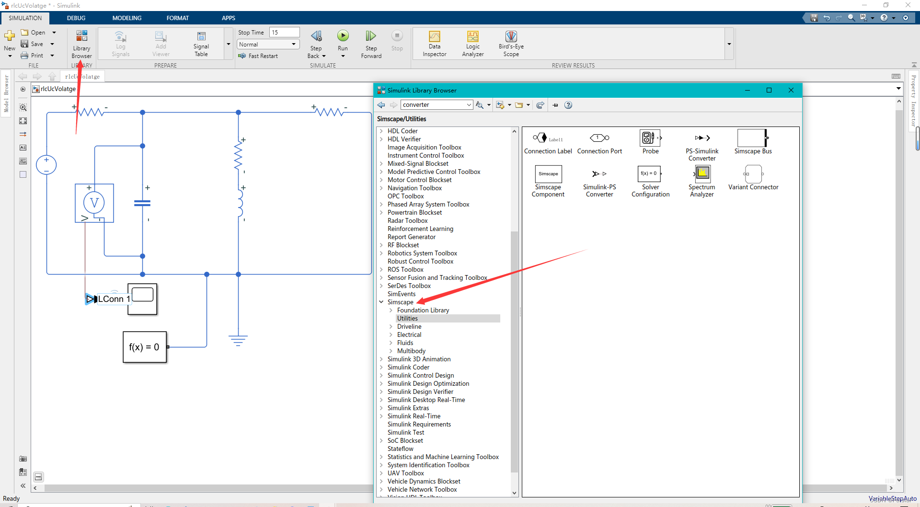
Task: Click the library tree vertical scrollbar
Action: pyautogui.click(x=514, y=352)
